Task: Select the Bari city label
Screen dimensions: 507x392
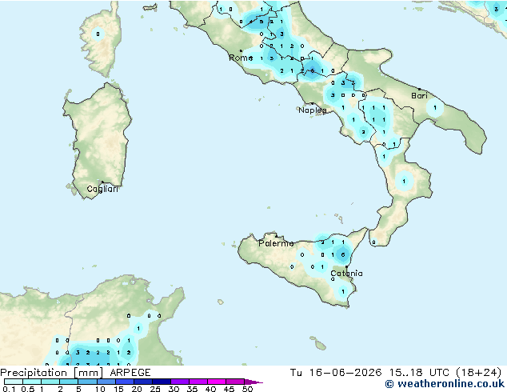Action: [419, 96]
